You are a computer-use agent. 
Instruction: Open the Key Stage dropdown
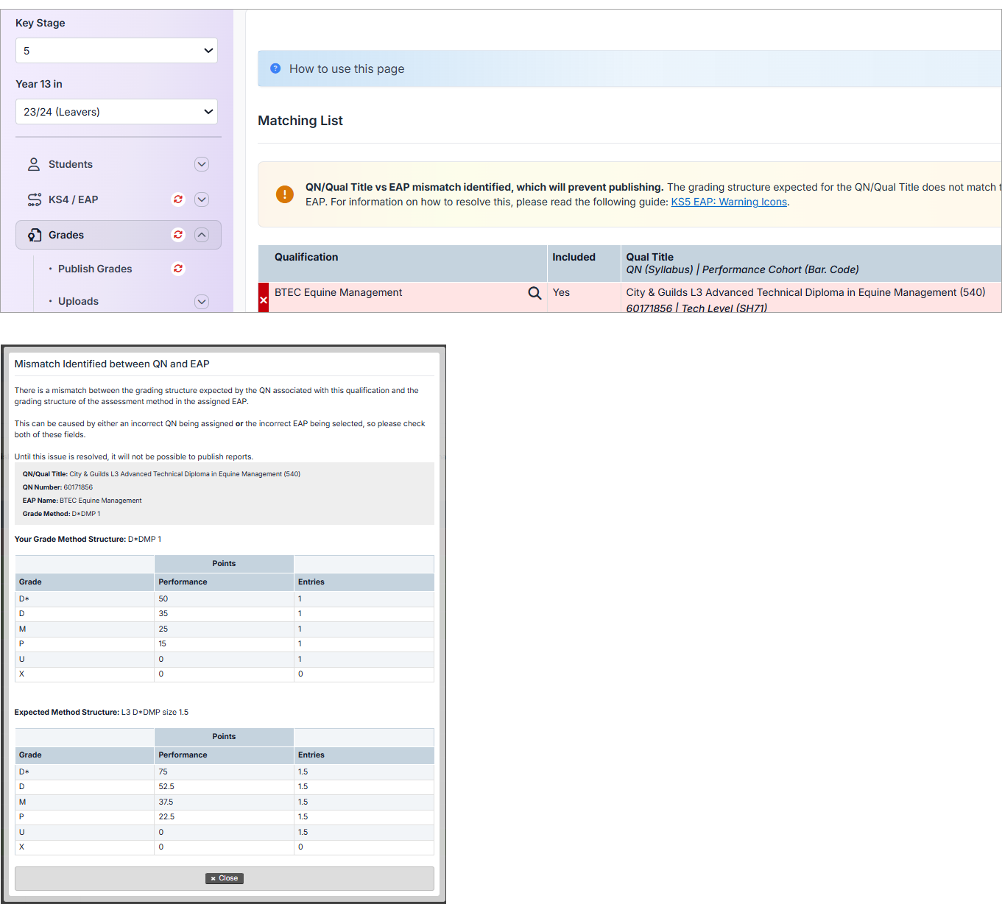point(116,51)
